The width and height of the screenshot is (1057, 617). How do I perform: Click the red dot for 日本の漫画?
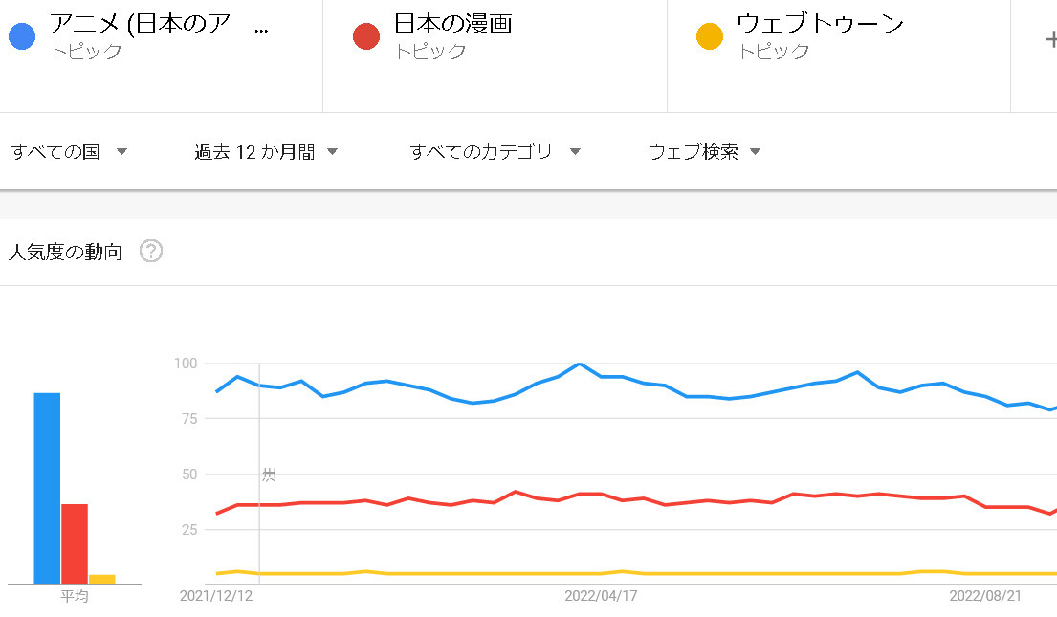[365, 37]
